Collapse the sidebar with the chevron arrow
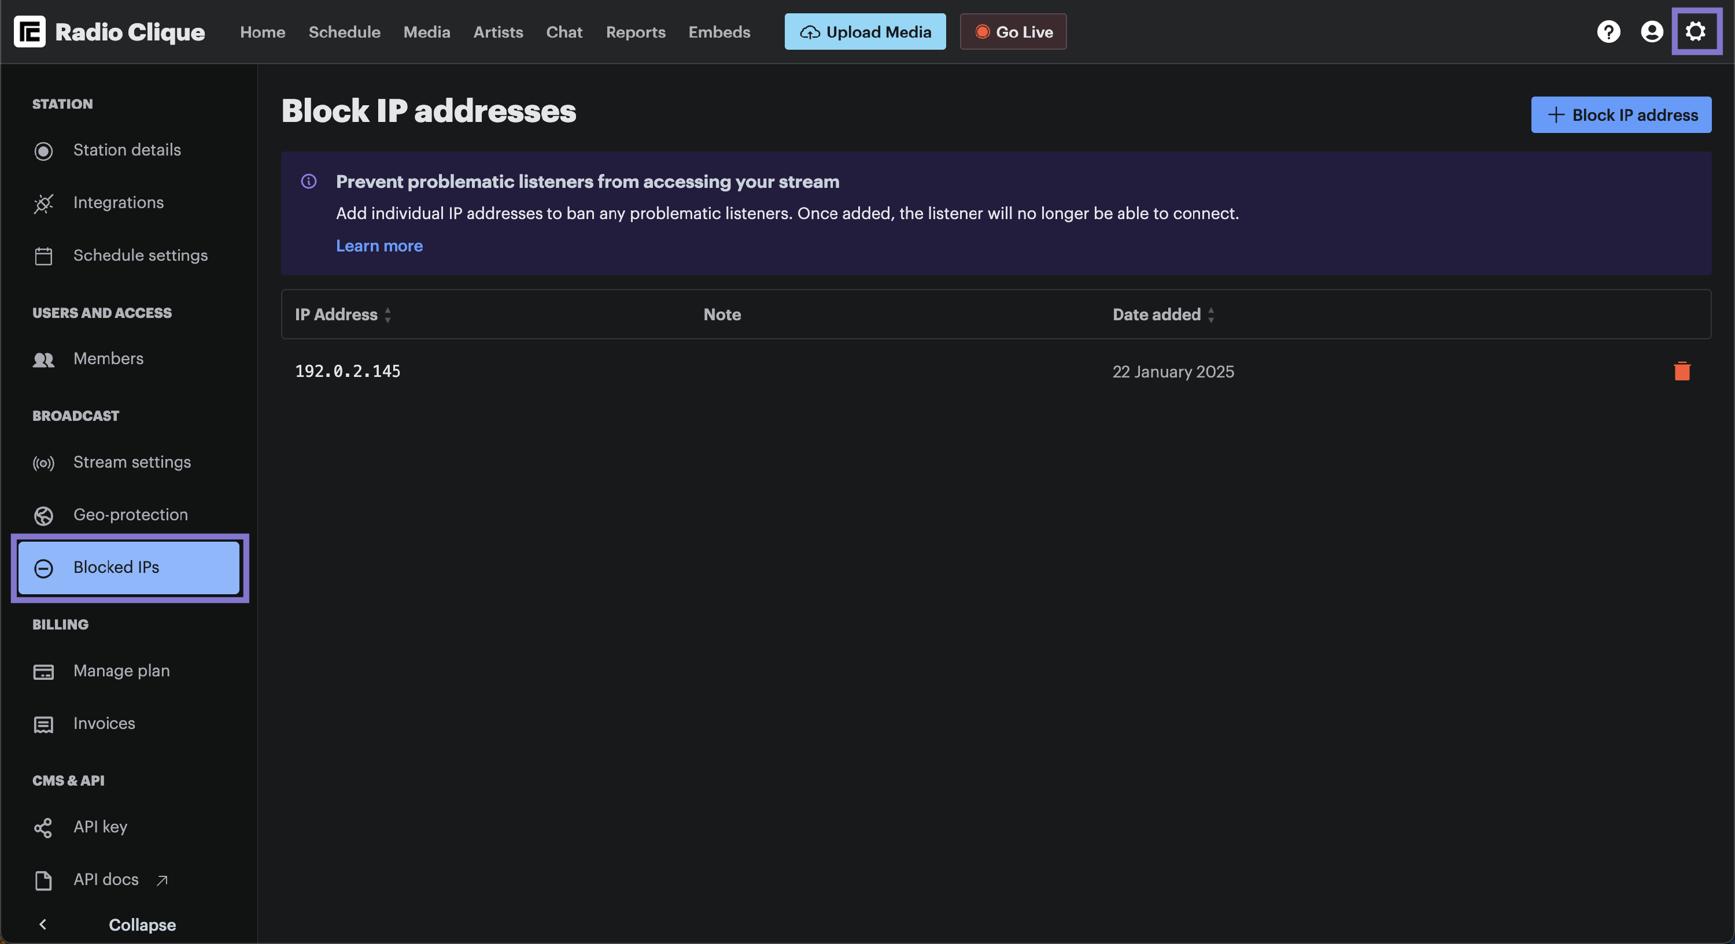The width and height of the screenshot is (1735, 944). (43, 924)
